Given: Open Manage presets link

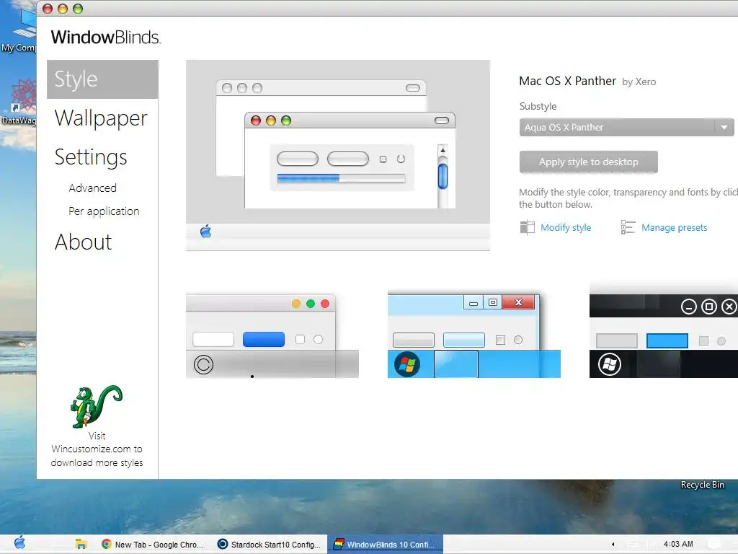Looking at the screenshot, I should point(674,227).
